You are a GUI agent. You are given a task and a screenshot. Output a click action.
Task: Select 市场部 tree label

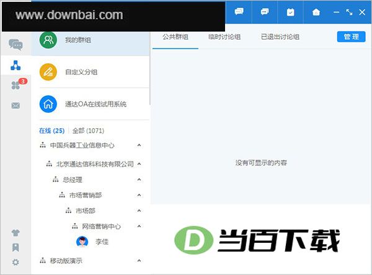tap(86, 211)
